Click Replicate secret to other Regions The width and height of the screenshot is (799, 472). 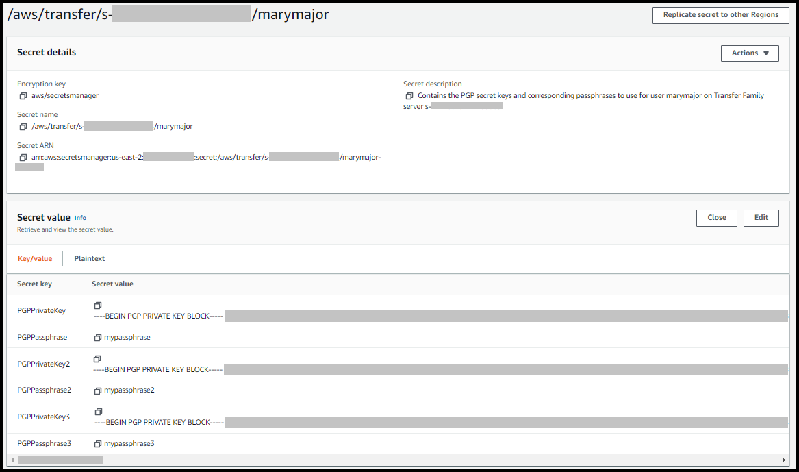click(720, 14)
